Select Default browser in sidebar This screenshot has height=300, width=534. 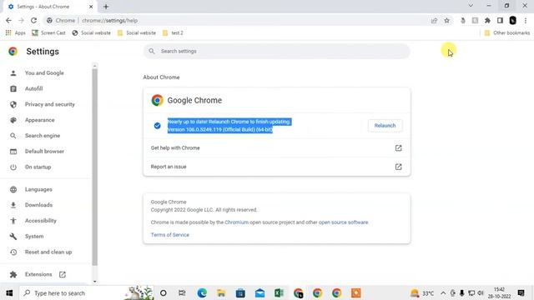44,152
